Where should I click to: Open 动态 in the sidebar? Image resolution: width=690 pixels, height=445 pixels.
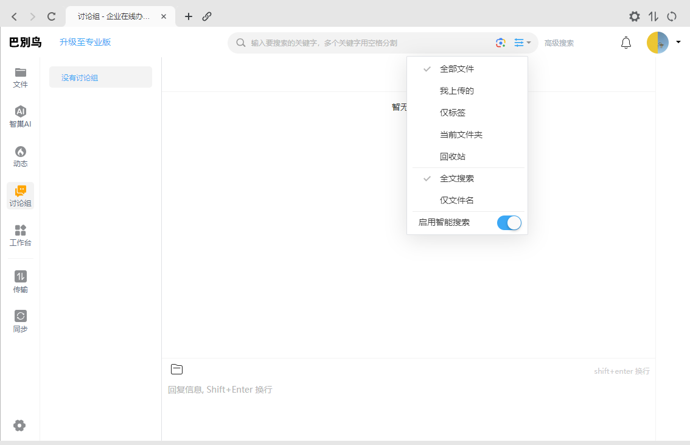(x=20, y=156)
